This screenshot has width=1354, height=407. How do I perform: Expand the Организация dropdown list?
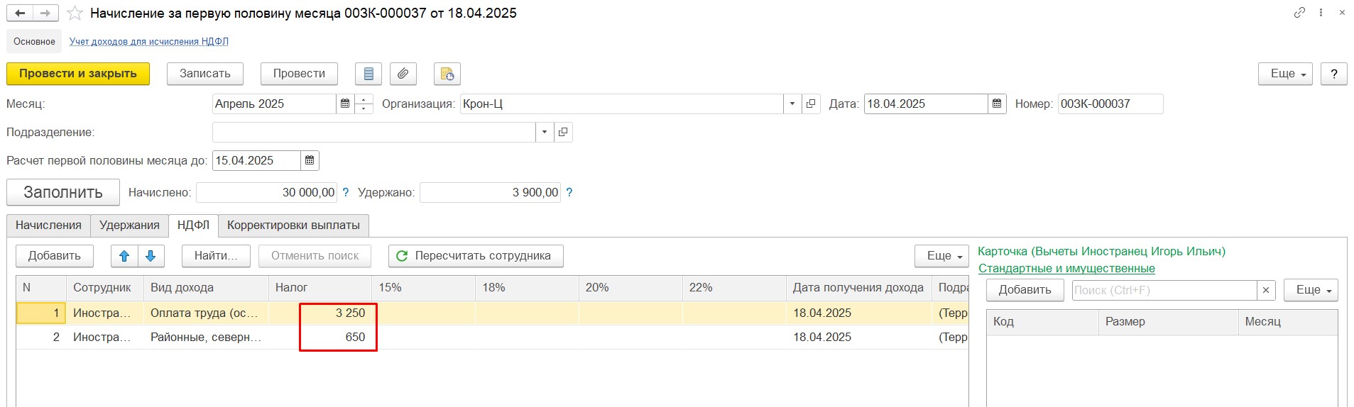[792, 104]
